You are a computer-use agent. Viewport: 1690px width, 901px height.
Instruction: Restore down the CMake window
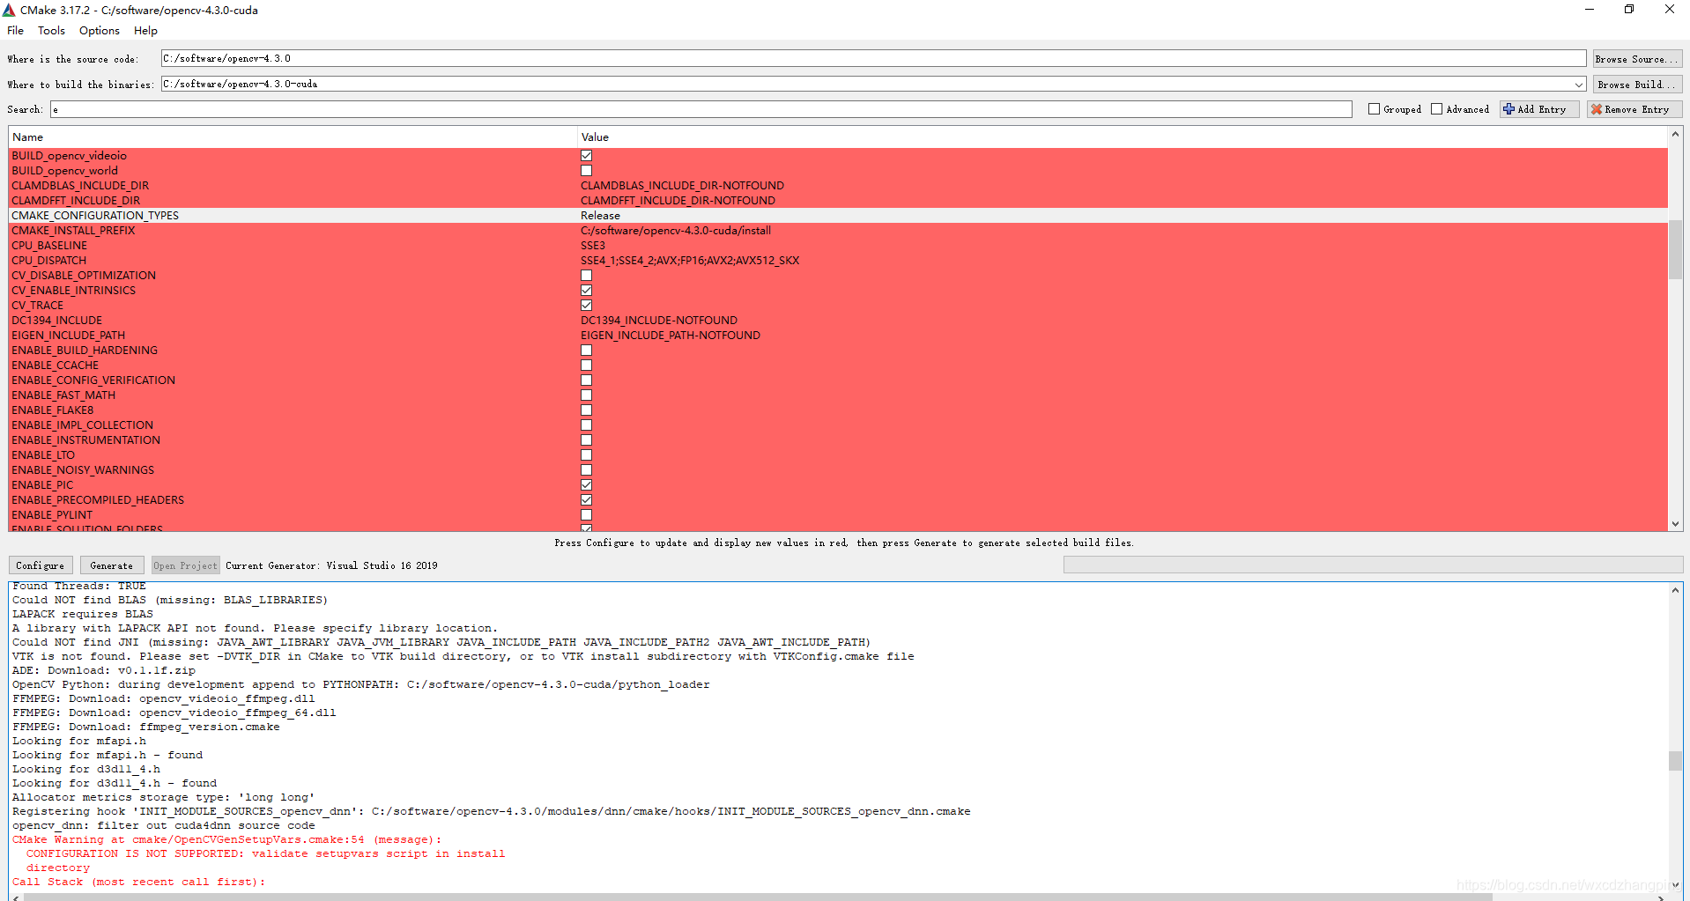tap(1629, 10)
